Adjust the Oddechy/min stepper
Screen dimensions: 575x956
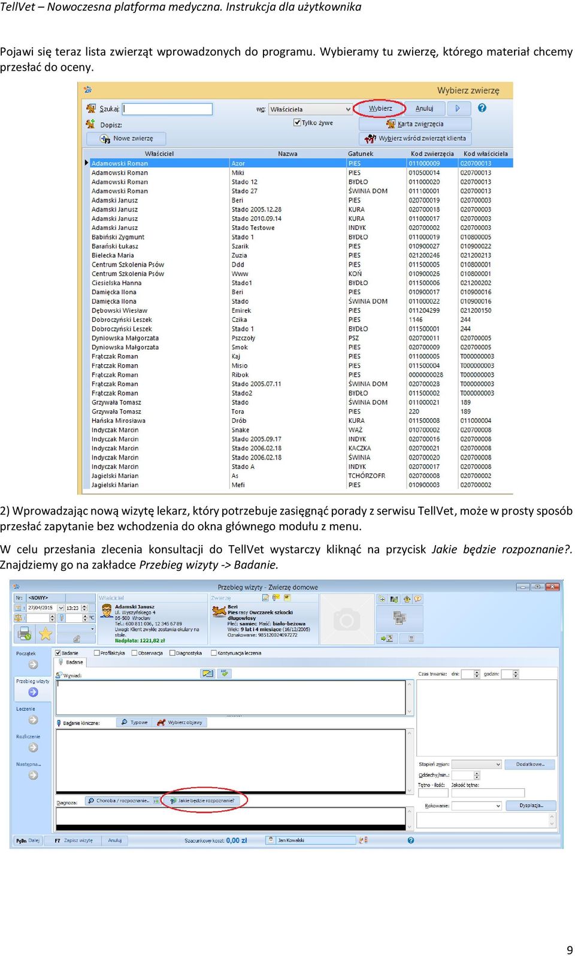click(477, 775)
